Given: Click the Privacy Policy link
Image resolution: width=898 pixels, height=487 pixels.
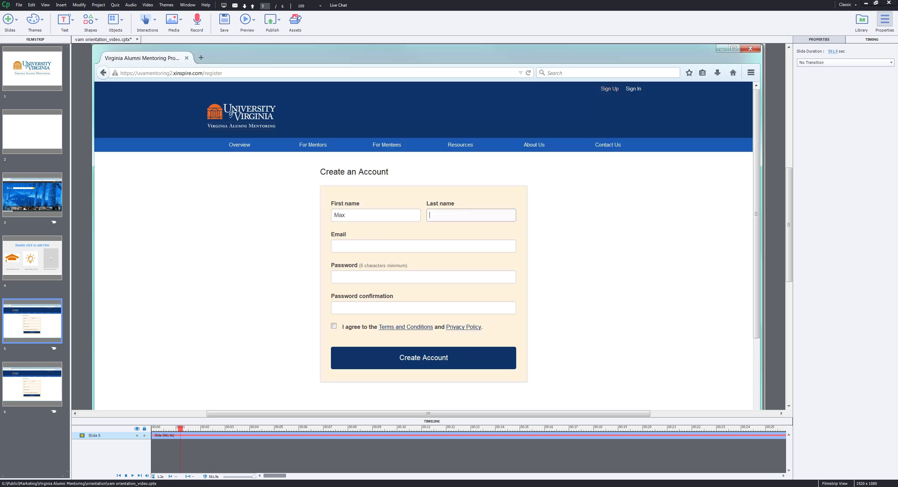Looking at the screenshot, I should 463,327.
